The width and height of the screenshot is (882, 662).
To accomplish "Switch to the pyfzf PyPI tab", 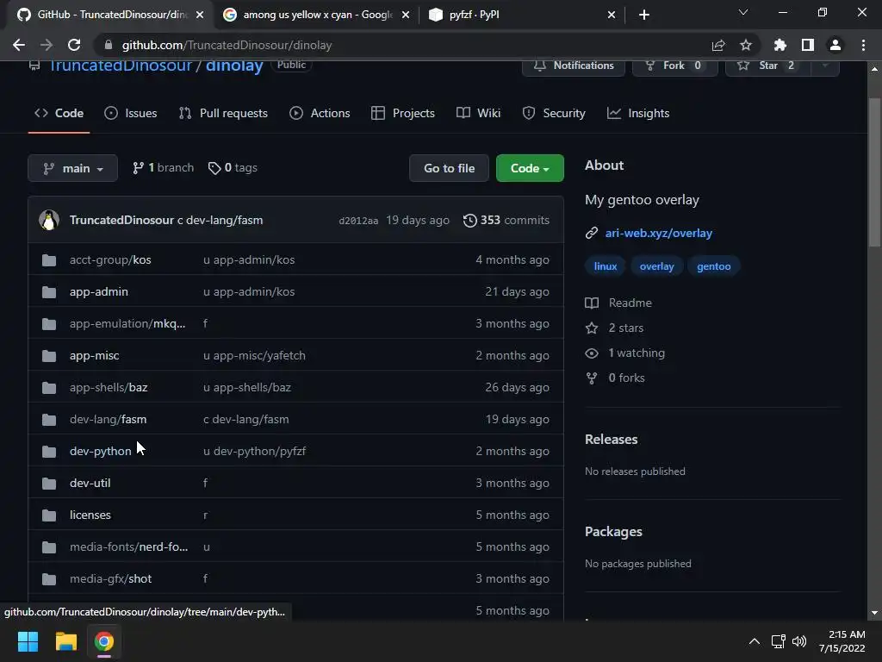I will pos(522,15).
